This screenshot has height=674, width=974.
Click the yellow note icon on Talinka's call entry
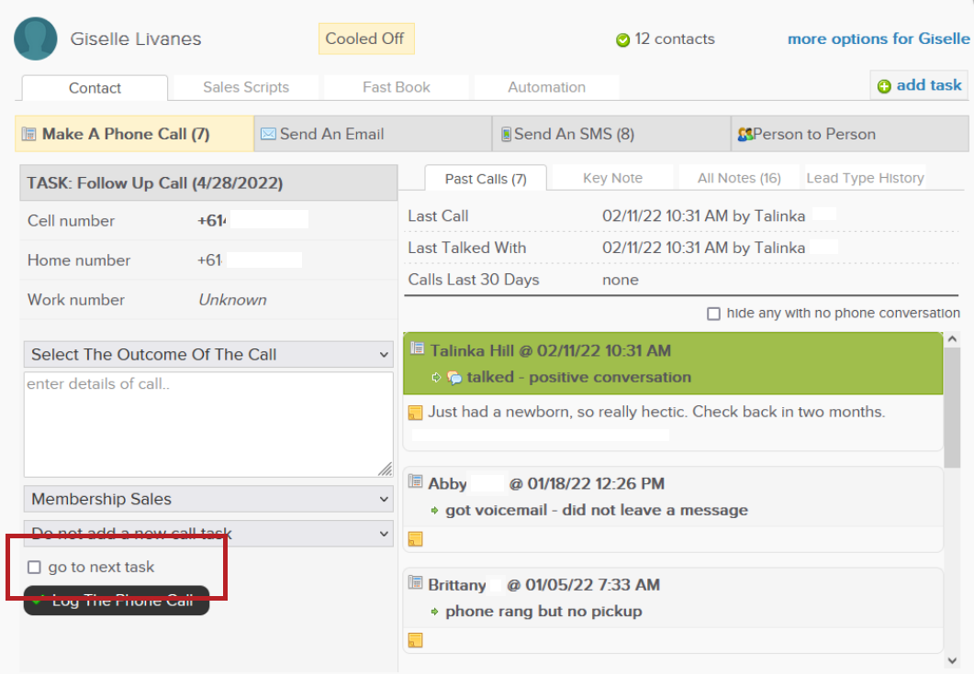(x=415, y=412)
